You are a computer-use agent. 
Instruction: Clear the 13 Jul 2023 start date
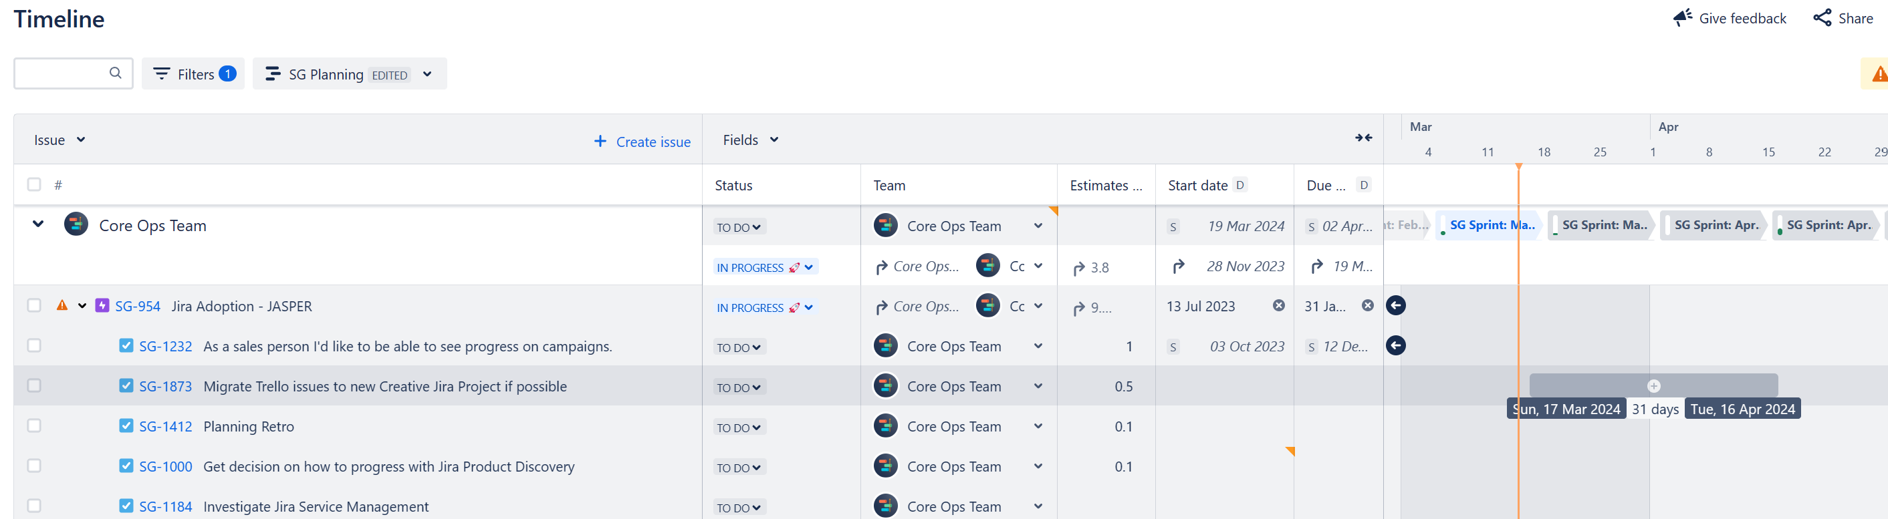click(x=1278, y=305)
